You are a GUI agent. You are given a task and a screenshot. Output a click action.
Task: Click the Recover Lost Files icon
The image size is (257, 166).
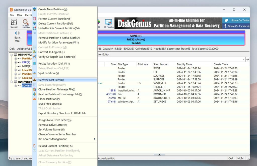(34, 80)
